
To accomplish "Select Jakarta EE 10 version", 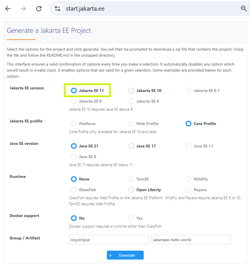I will (131, 91).
